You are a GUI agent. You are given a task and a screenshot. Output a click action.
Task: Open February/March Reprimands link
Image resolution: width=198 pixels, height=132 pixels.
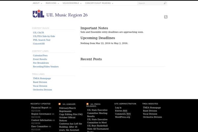coord(67,110)
